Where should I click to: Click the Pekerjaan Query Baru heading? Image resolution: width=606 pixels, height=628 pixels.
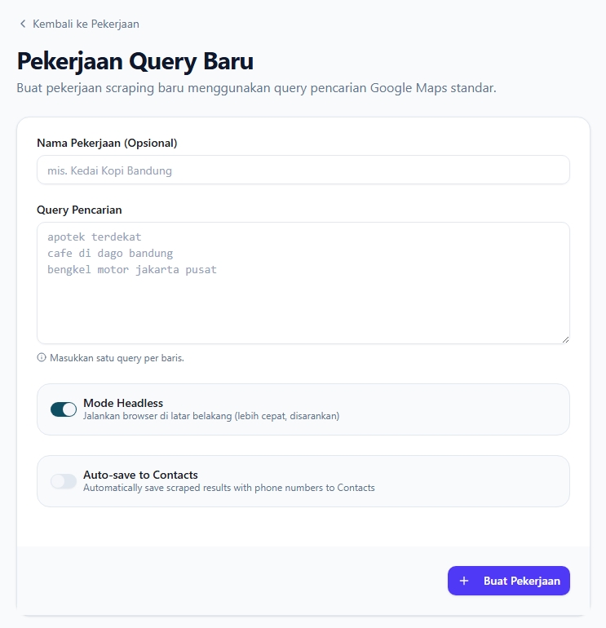coord(135,62)
